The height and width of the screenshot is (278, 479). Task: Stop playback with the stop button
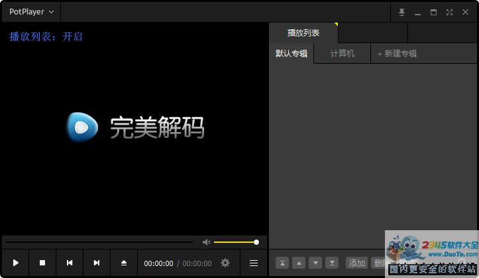42,263
